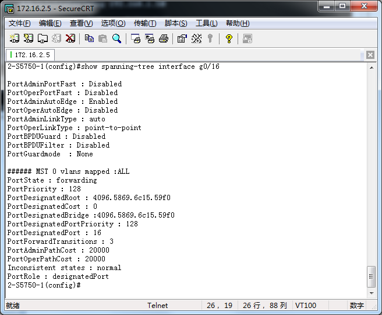
Task: Click the terminal scrollbar up arrow
Action: 372,68
